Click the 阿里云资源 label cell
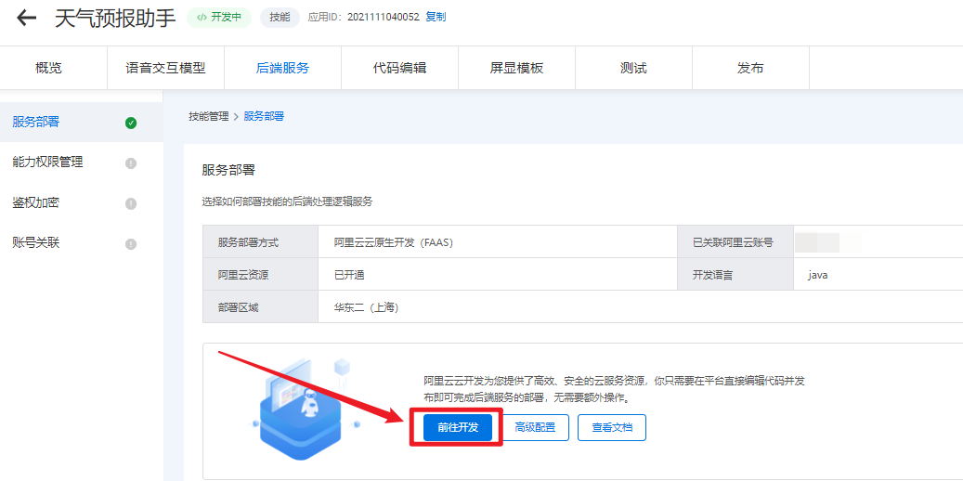This screenshot has width=963, height=481. 260,275
